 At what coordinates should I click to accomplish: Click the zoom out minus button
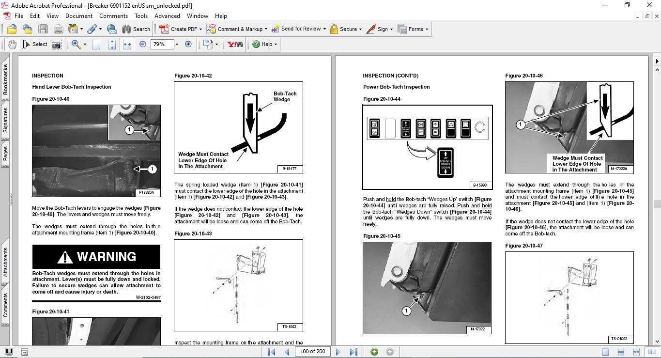click(142, 44)
